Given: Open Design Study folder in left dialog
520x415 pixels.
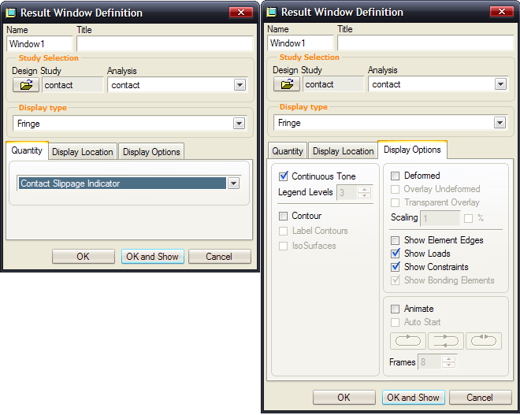Looking at the screenshot, I should pos(26,85).
